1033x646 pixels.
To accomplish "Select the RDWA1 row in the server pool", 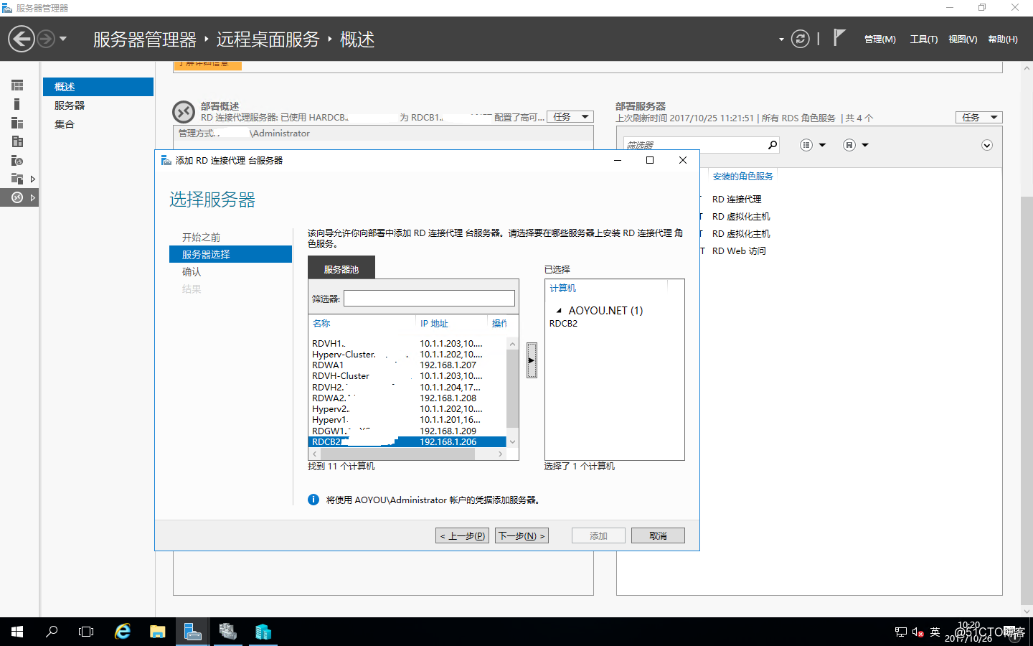I will click(x=407, y=365).
